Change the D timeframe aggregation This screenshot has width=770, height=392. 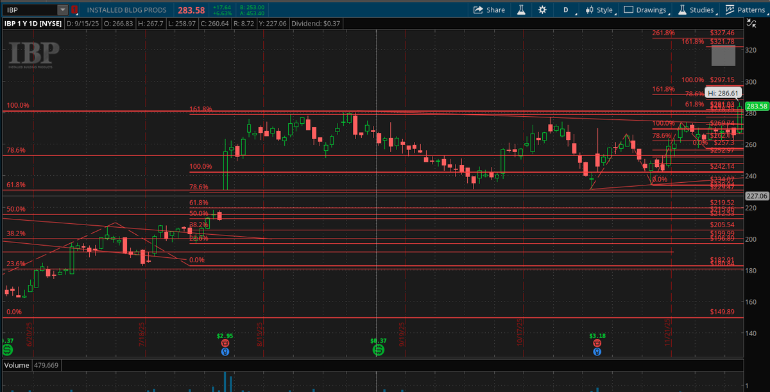[x=566, y=10]
